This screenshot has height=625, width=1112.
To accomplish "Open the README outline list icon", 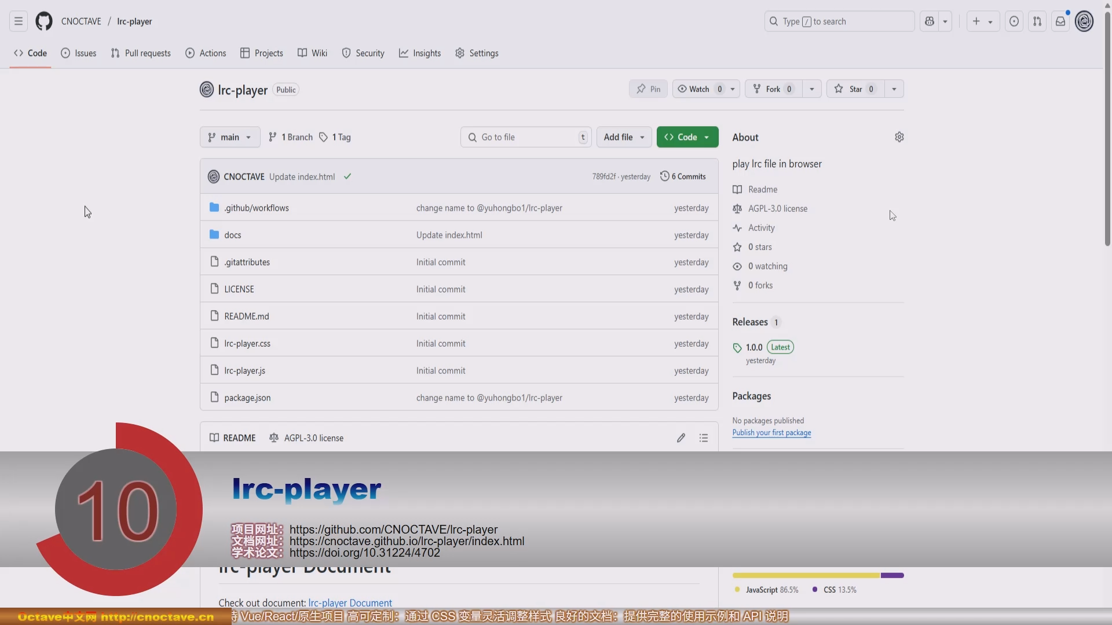I will click(x=704, y=438).
